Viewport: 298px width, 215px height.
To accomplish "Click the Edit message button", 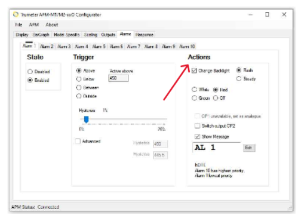I will tap(249, 148).
